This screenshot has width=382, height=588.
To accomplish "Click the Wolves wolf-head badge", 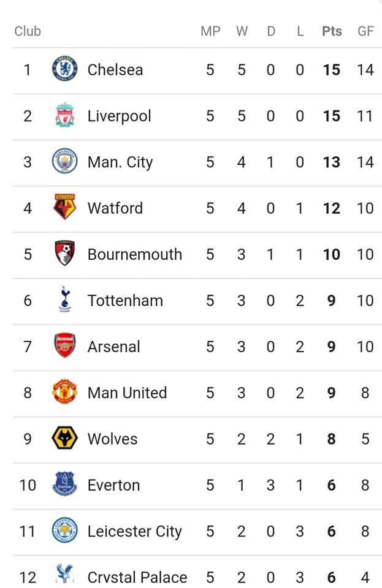I will (64, 438).
